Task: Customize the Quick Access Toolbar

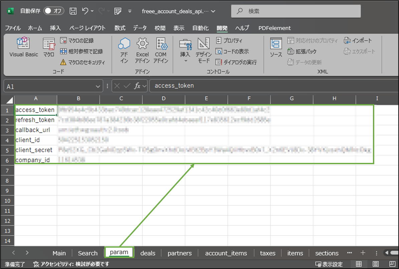Action: tap(130, 11)
